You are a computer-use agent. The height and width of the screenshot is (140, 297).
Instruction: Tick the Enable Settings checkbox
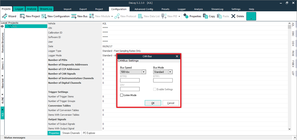point(155,90)
